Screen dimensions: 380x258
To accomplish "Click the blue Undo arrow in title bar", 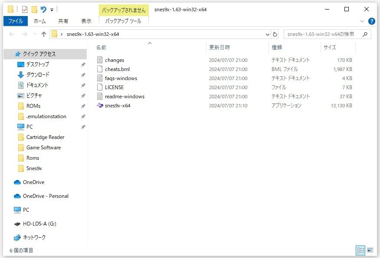I will (43, 10).
